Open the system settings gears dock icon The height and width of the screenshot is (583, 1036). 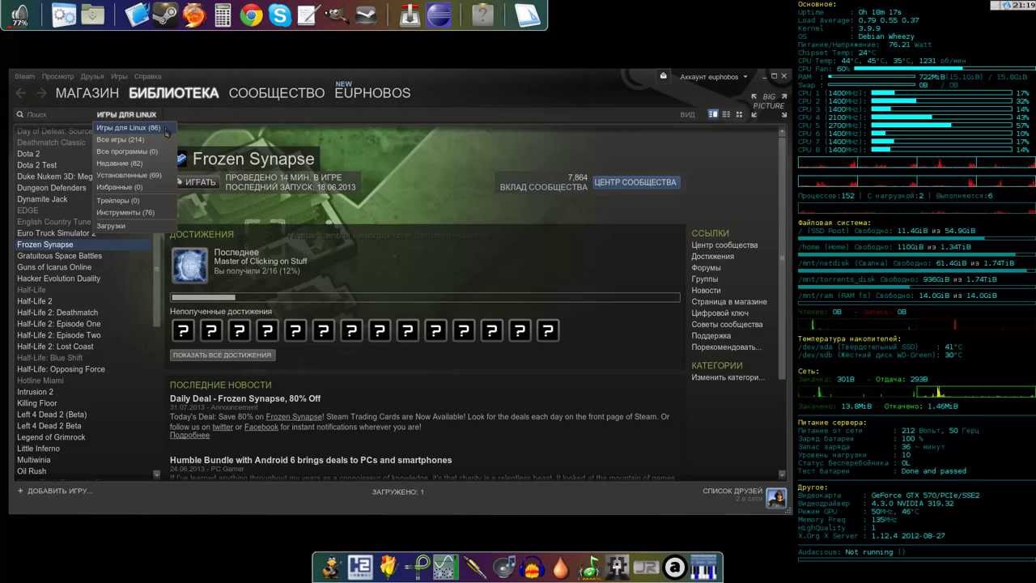point(63,15)
